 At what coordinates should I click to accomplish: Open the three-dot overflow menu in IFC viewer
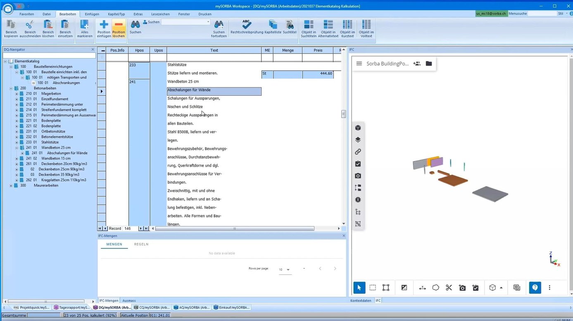pyautogui.click(x=549, y=288)
